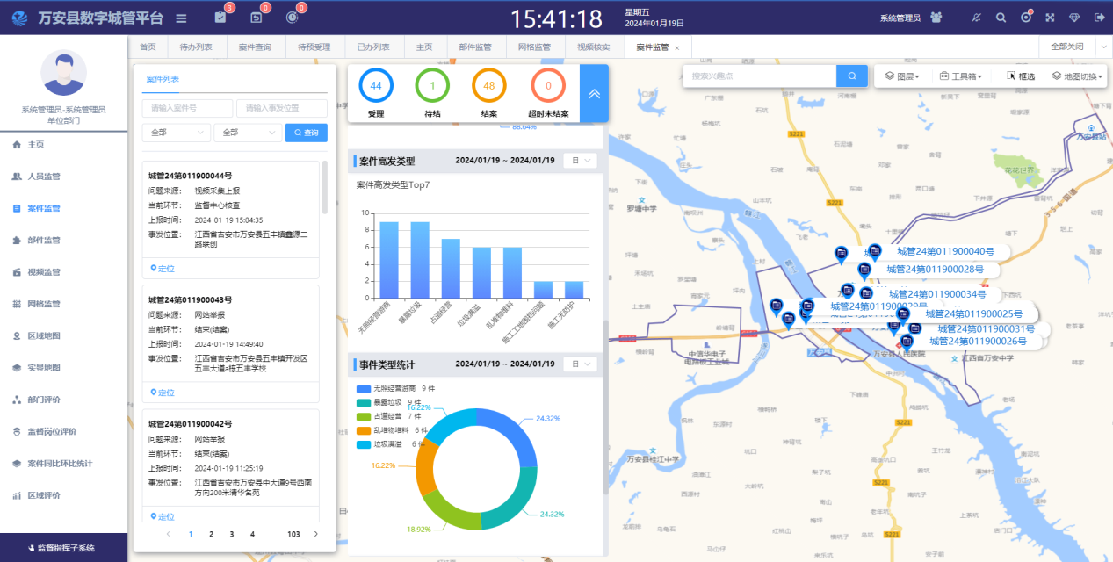The image size is (1113, 562).
Task: Click the 查询 search button in case list
Action: [306, 133]
